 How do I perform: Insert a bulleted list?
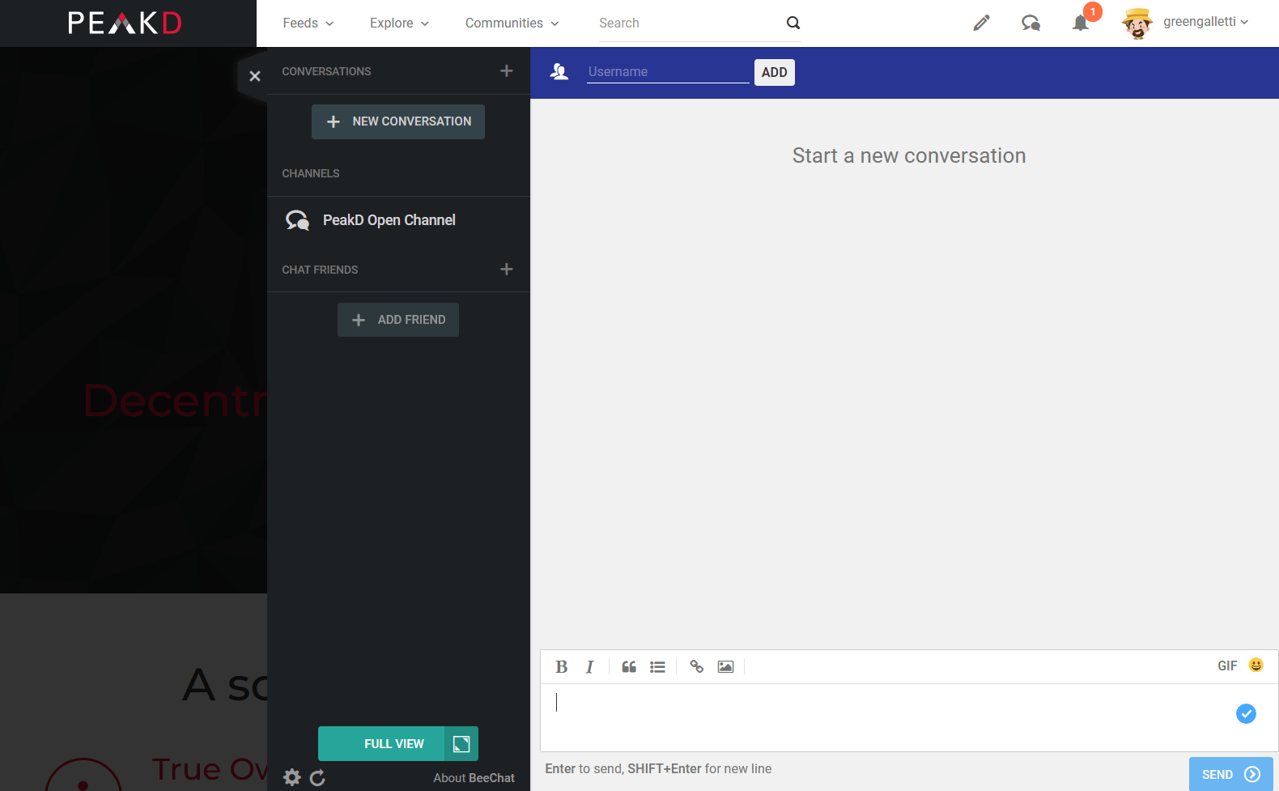click(x=657, y=667)
